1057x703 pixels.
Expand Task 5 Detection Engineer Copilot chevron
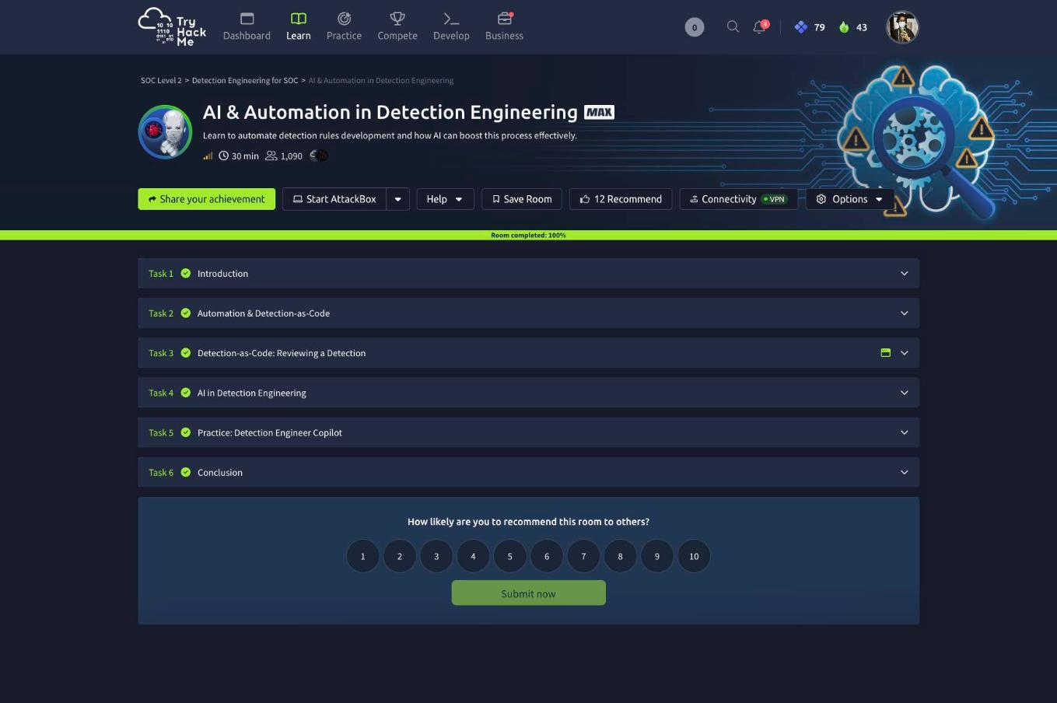[904, 432]
